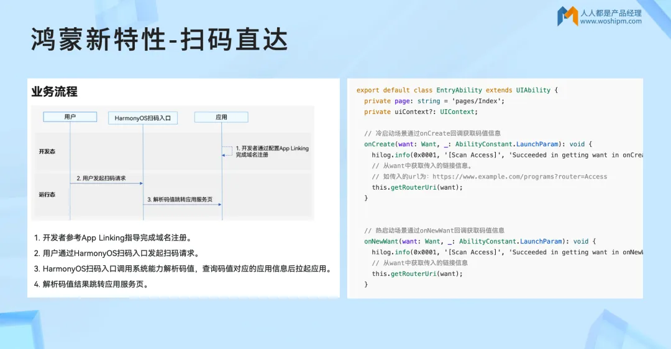Click the HarmonyOS扫码入口 diagram box
The height and width of the screenshot is (349, 671).
pos(143,118)
